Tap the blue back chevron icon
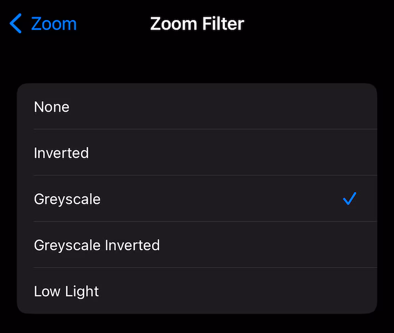394x333 pixels. coord(16,24)
